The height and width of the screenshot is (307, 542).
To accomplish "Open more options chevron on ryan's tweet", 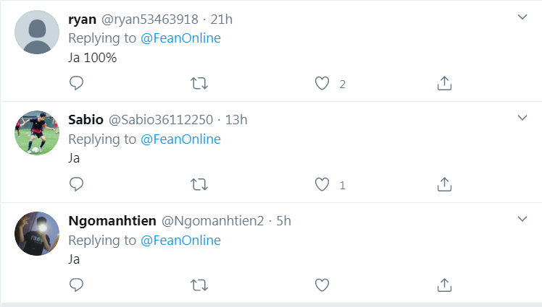I will [522, 17].
